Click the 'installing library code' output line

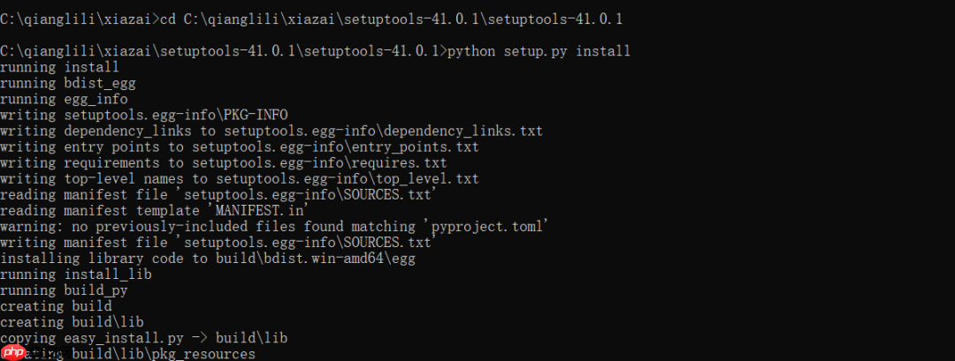(x=207, y=259)
